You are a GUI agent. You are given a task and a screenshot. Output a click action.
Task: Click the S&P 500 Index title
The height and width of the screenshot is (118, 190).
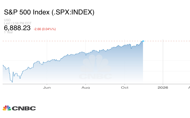[49, 12]
